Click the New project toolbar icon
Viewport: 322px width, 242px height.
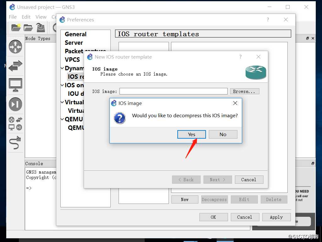[x=16, y=28]
